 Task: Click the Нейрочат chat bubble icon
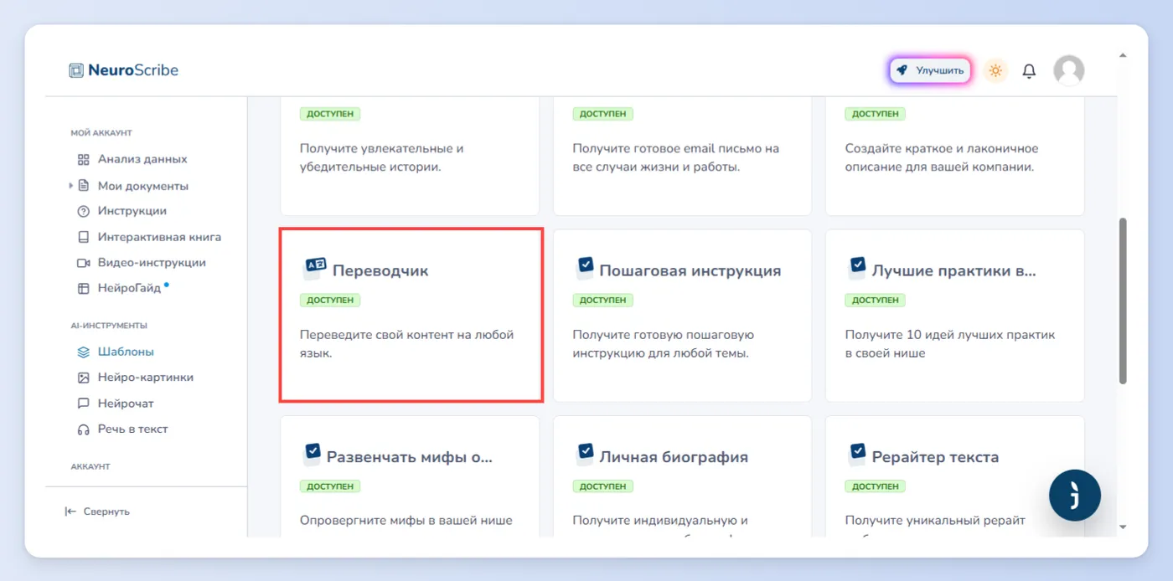[83, 404]
